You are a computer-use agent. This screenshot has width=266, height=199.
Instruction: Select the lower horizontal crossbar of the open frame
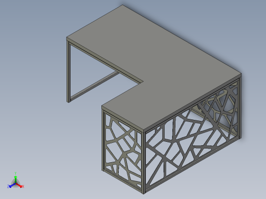pyautogui.click(x=94, y=86)
